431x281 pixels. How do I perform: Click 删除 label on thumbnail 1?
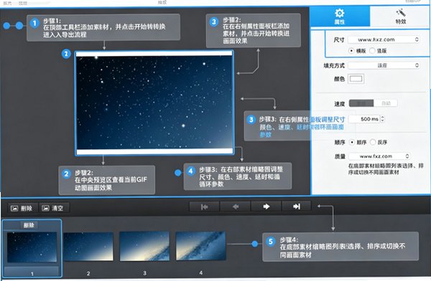(29, 225)
